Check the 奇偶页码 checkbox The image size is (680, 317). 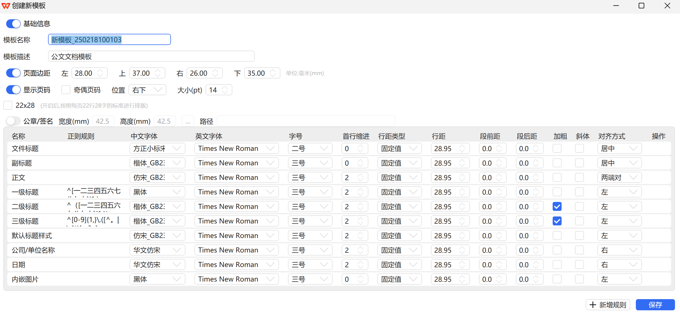coord(66,90)
